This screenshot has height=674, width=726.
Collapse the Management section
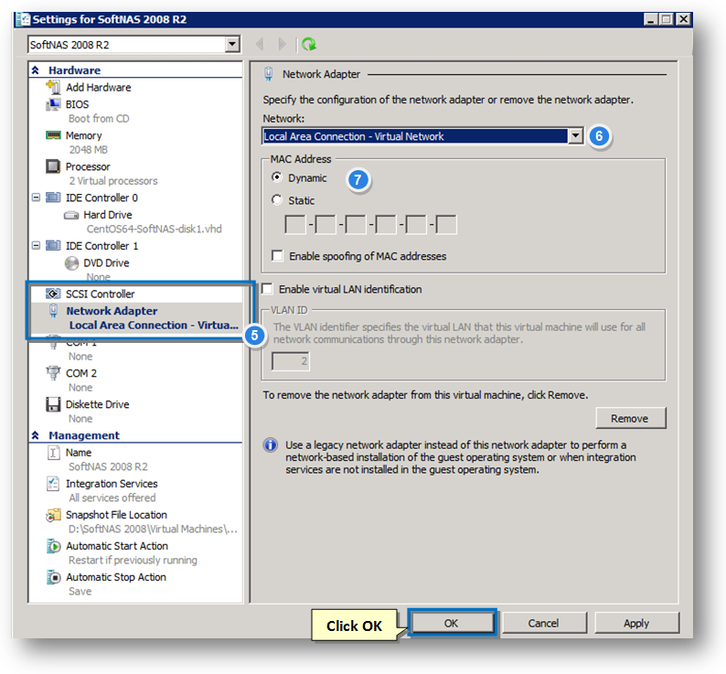[x=36, y=435]
